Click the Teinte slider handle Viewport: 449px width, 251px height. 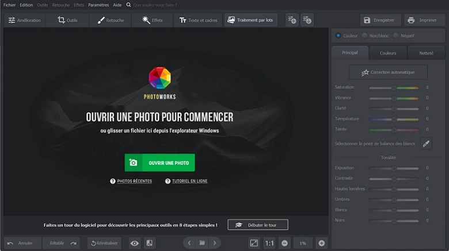tap(394, 130)
